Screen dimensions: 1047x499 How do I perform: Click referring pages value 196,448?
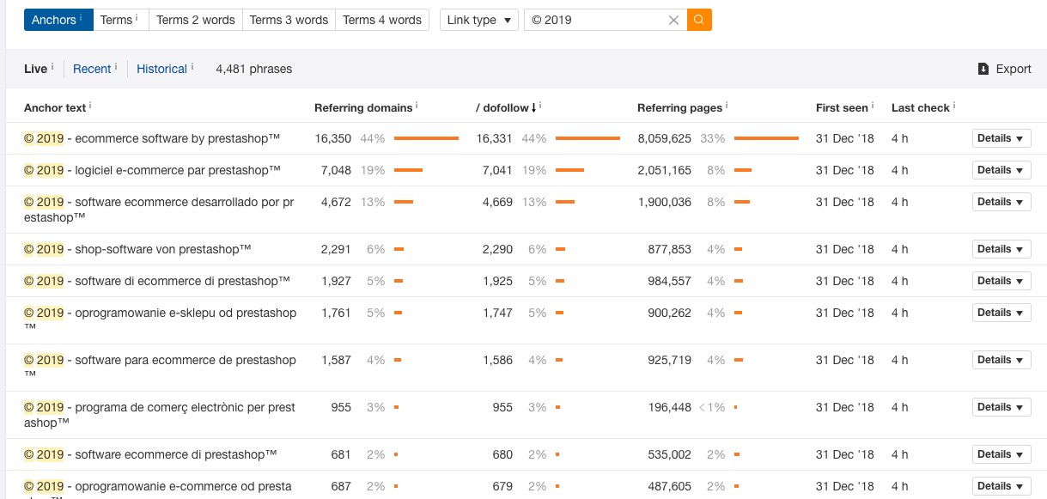(x=670, y=407)
